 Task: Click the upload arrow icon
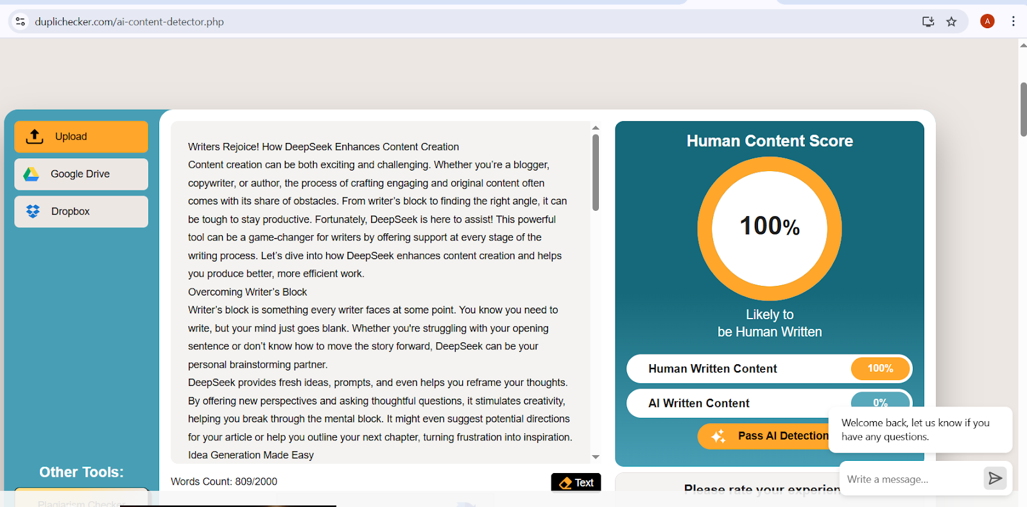[35, 137]
